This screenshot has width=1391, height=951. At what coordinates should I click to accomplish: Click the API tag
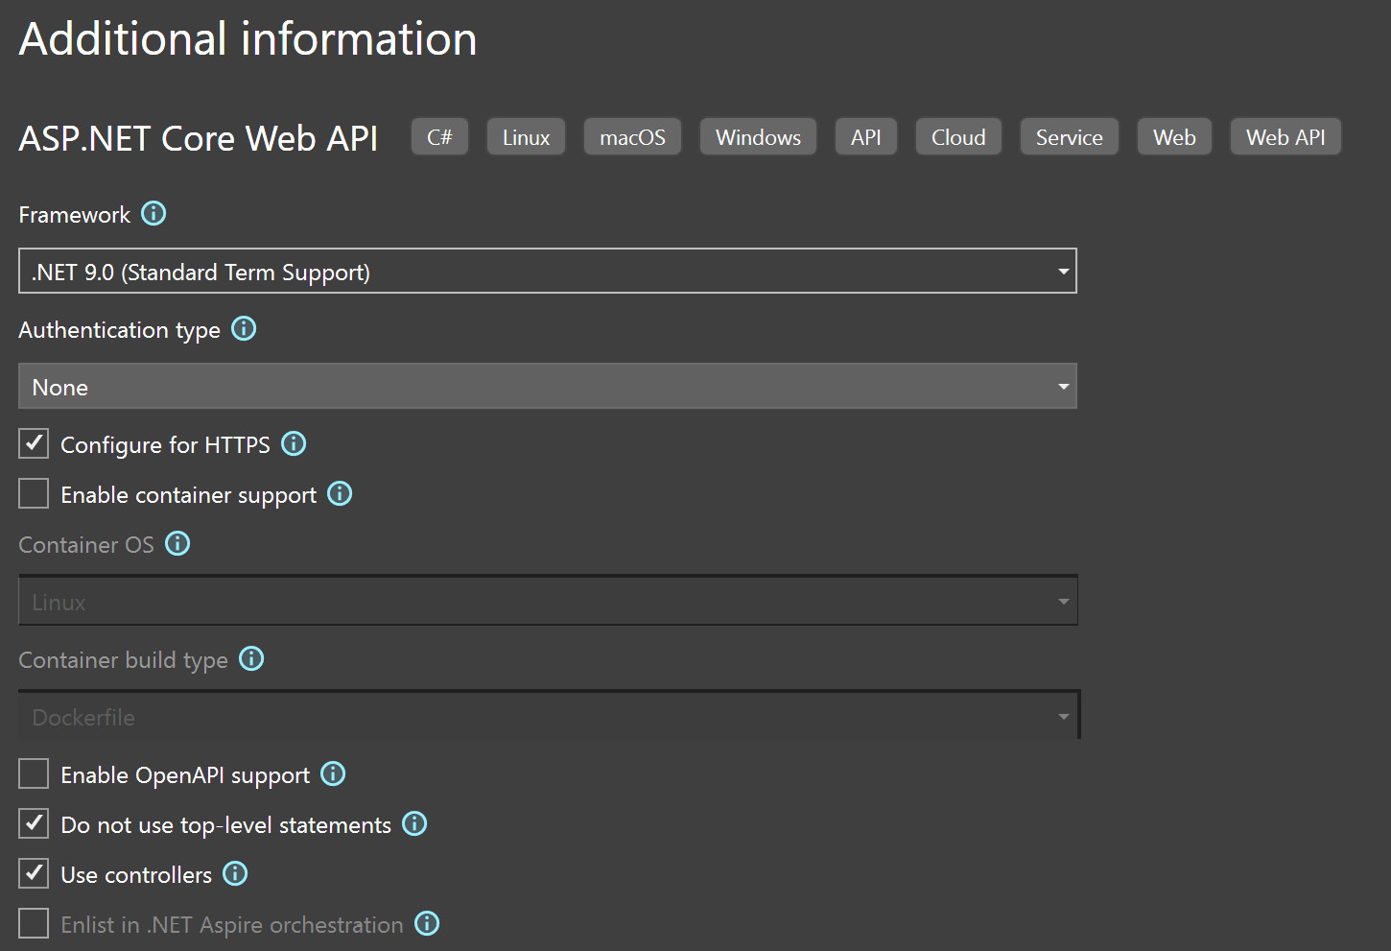pos(865,137)
